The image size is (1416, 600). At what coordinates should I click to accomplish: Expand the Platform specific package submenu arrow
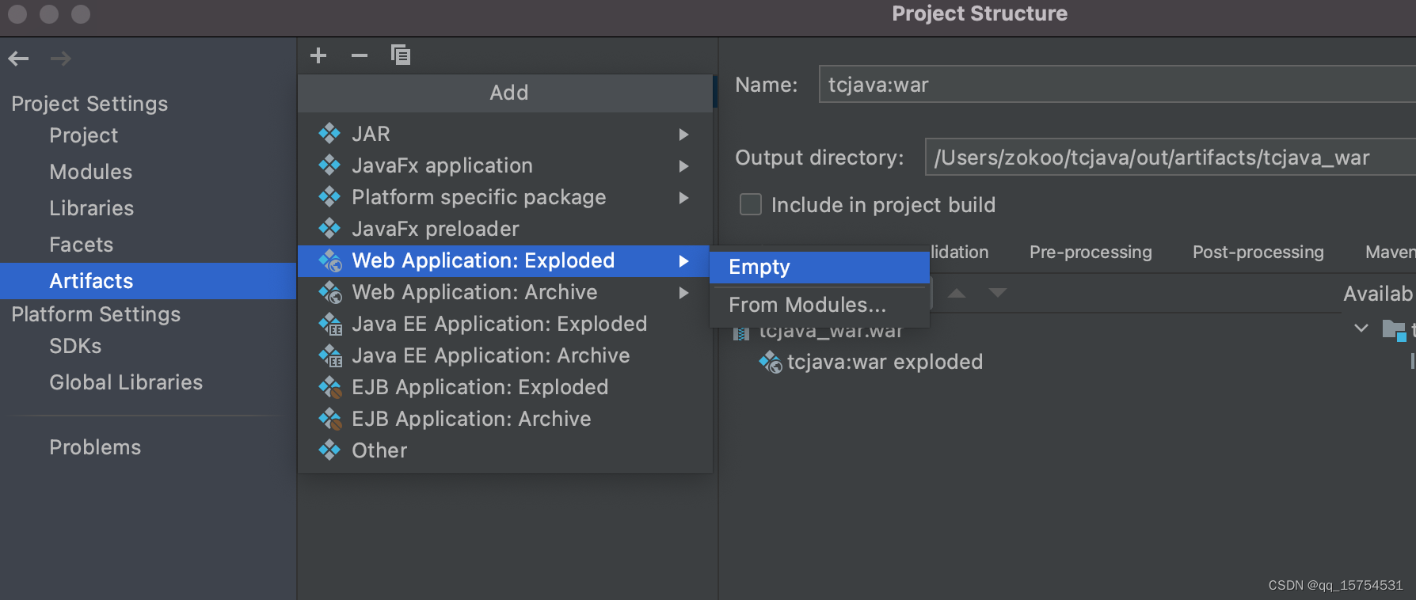tap(683, 198)
